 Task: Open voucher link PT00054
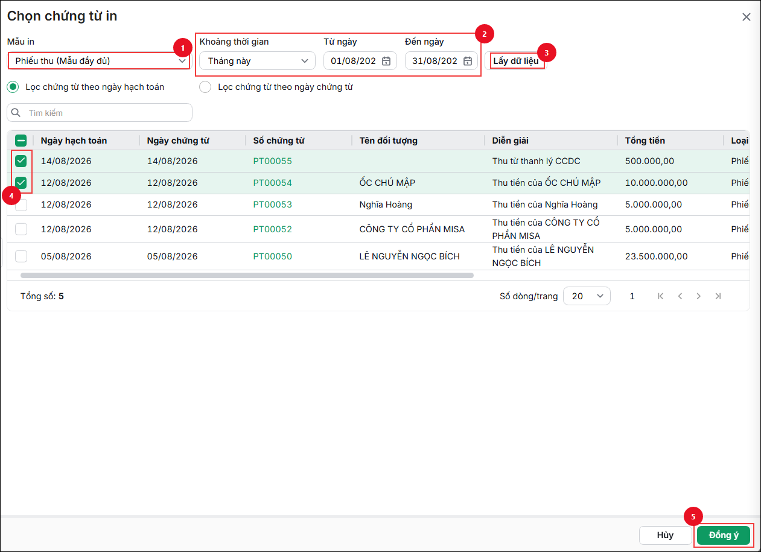(x=272, y=183)
